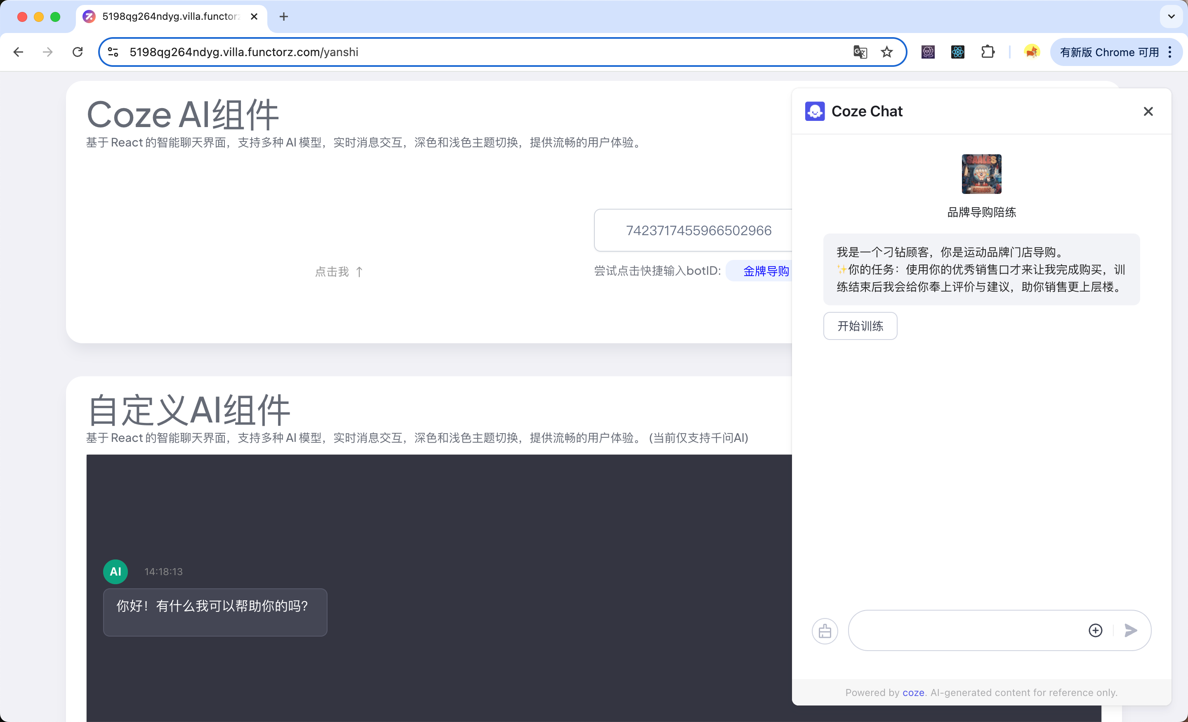Bookmark this page with the star icon
Screen dimensions: 1188x722
click(x=886, y=52)
